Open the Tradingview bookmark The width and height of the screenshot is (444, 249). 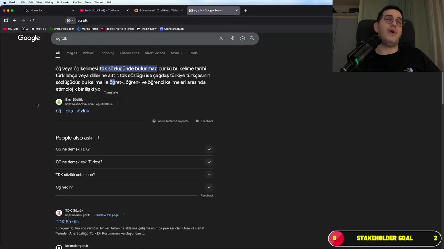click(x=146, y=29)
